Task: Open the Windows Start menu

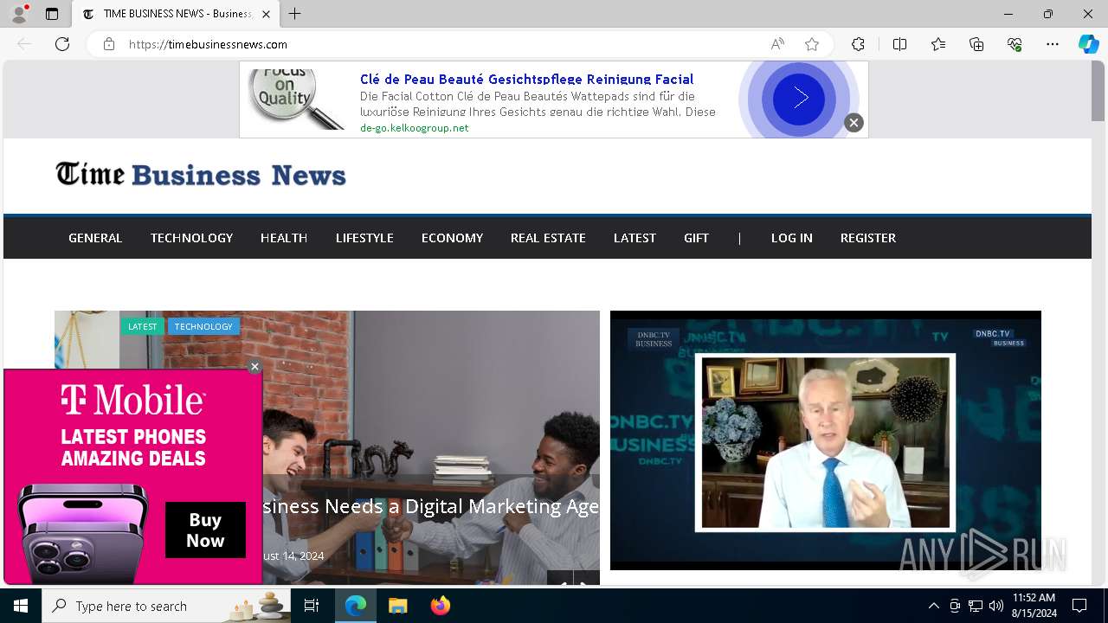Action: coord(21,606)
